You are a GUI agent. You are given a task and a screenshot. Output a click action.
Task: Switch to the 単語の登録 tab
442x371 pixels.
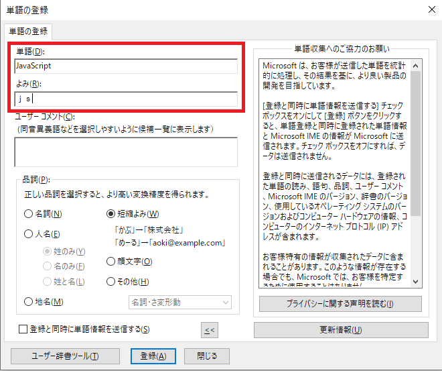point(28,32)
